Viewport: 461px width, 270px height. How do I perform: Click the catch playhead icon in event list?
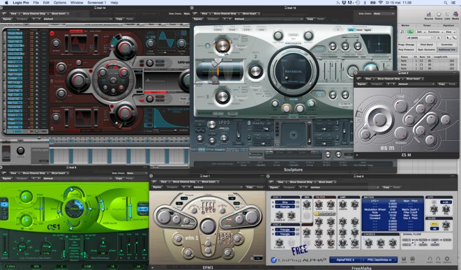point(403,32)
